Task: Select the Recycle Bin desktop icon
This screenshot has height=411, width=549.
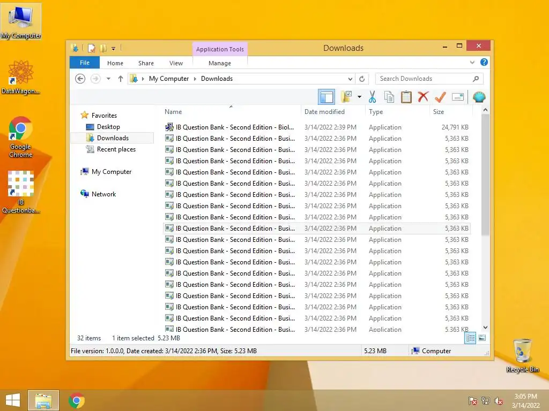Action: click(x=522, y=355)
